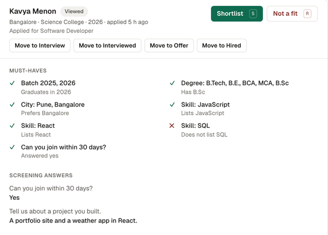Click the checkmark beside Skill: JavaScript
Image resolution: width=328 pixels, height=235 pixels.
[x=172, y=104]
